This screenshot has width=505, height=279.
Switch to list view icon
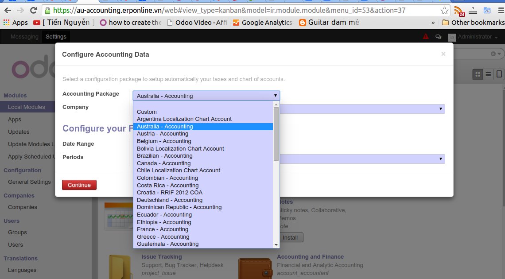(488, 74)
